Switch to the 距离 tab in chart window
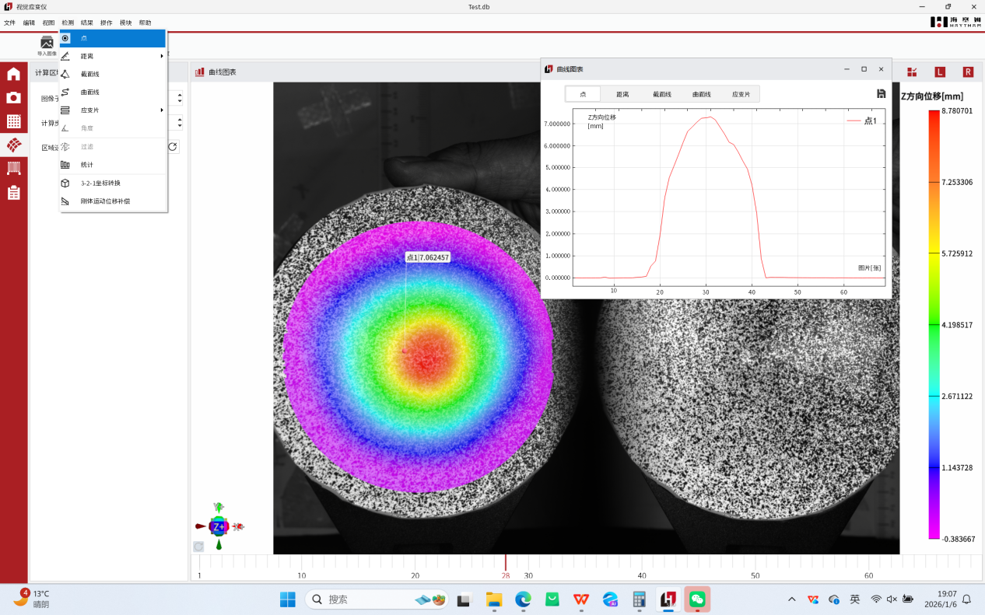Screen dimensions: 985x615 pyautogui.click(x=622, y=94)
